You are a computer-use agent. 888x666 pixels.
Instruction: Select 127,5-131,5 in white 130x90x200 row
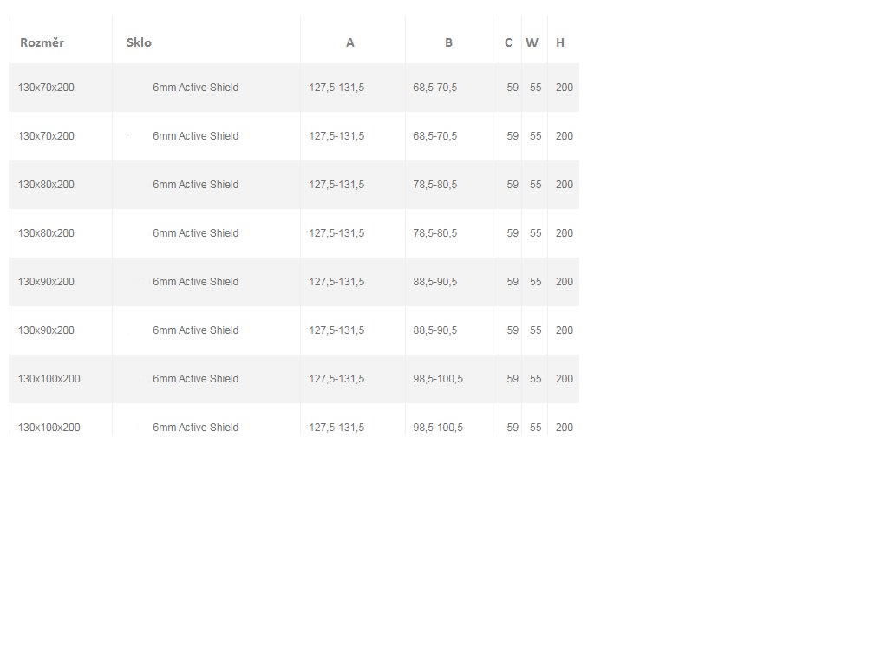pyautogui.click(x=336, y=330)
